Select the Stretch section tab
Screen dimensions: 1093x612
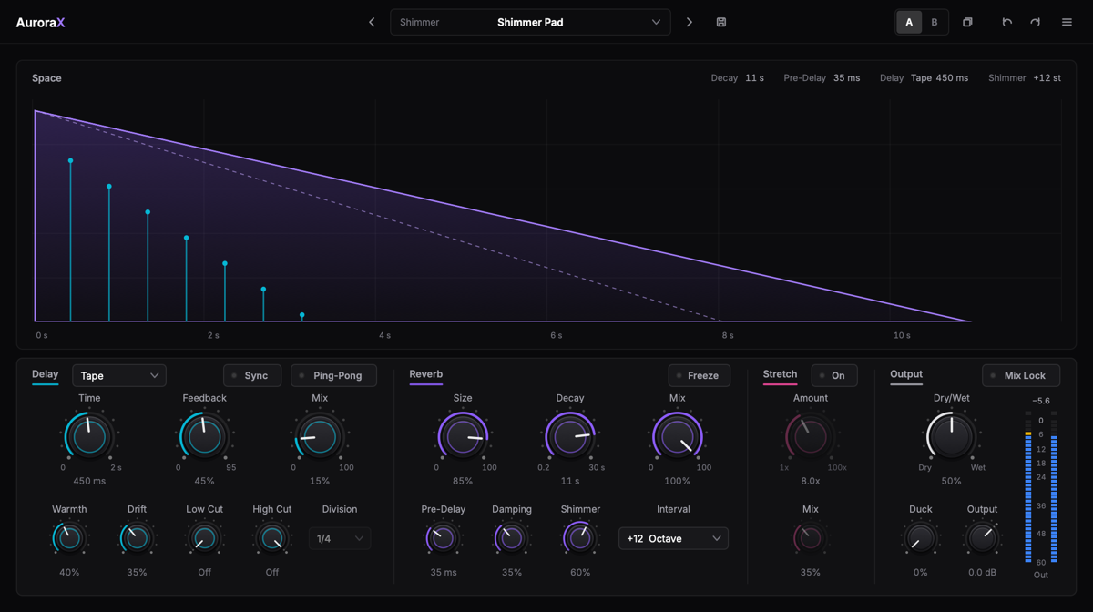(780, 374)
